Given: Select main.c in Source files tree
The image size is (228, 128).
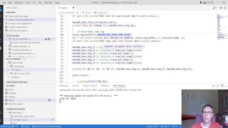Looking at the screenshot, I should click(x=18, y=70).
